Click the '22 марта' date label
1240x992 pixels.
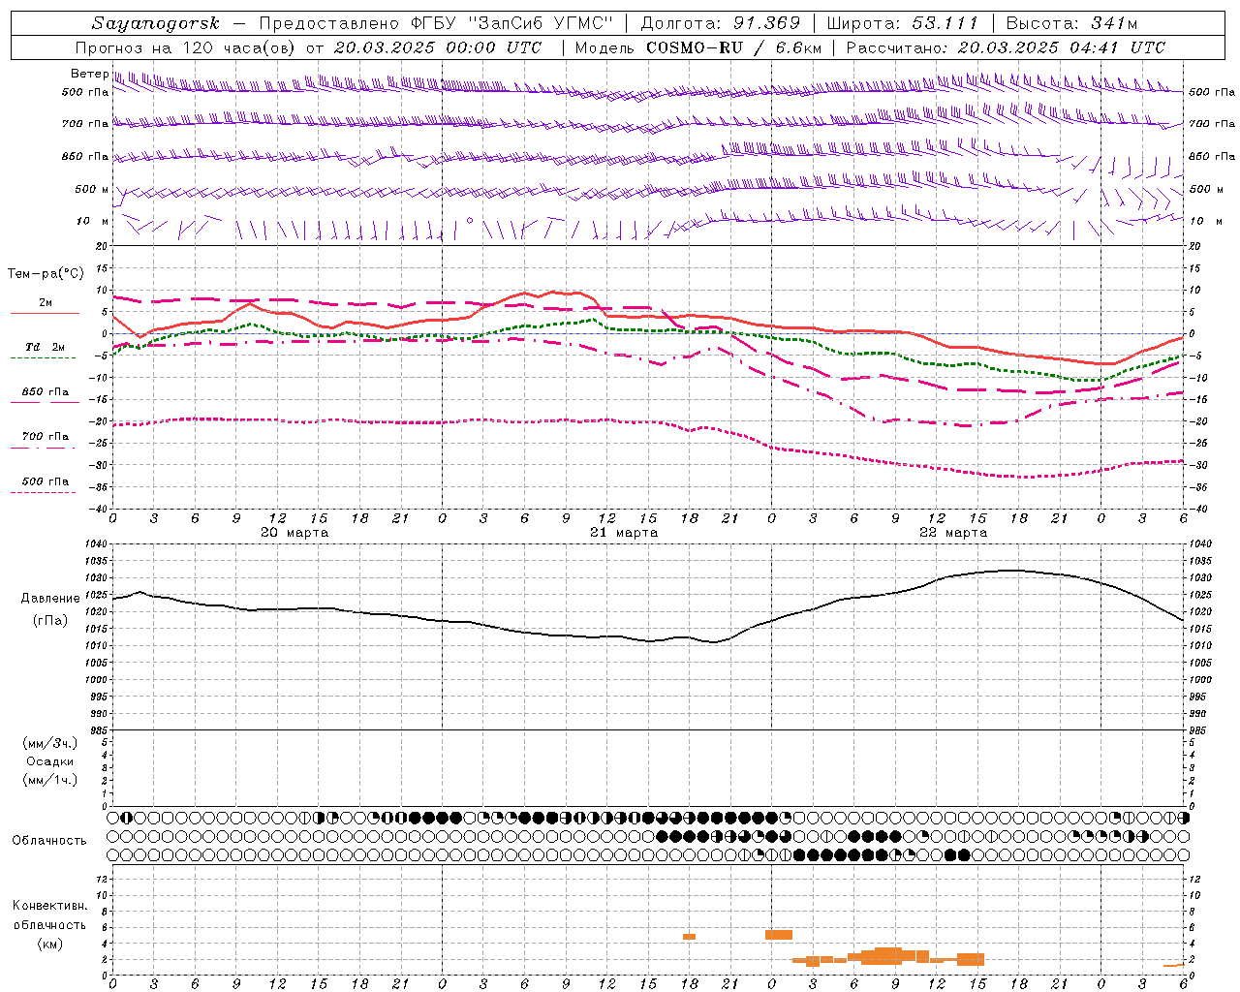[953, 533]
